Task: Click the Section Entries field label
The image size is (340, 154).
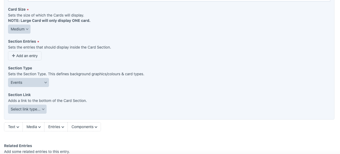Action: coord(22,41)
